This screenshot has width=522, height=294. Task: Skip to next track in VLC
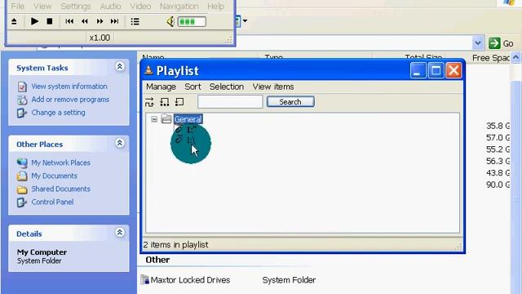click(114, 21)
